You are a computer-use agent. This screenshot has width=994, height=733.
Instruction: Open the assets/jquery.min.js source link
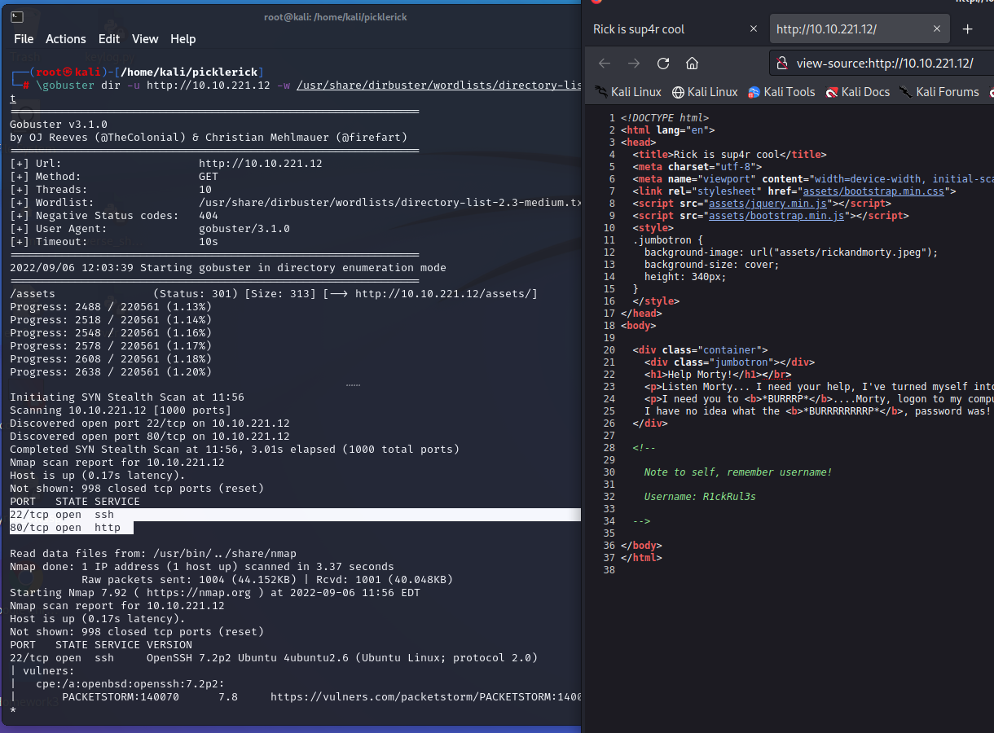click(766, 204)
